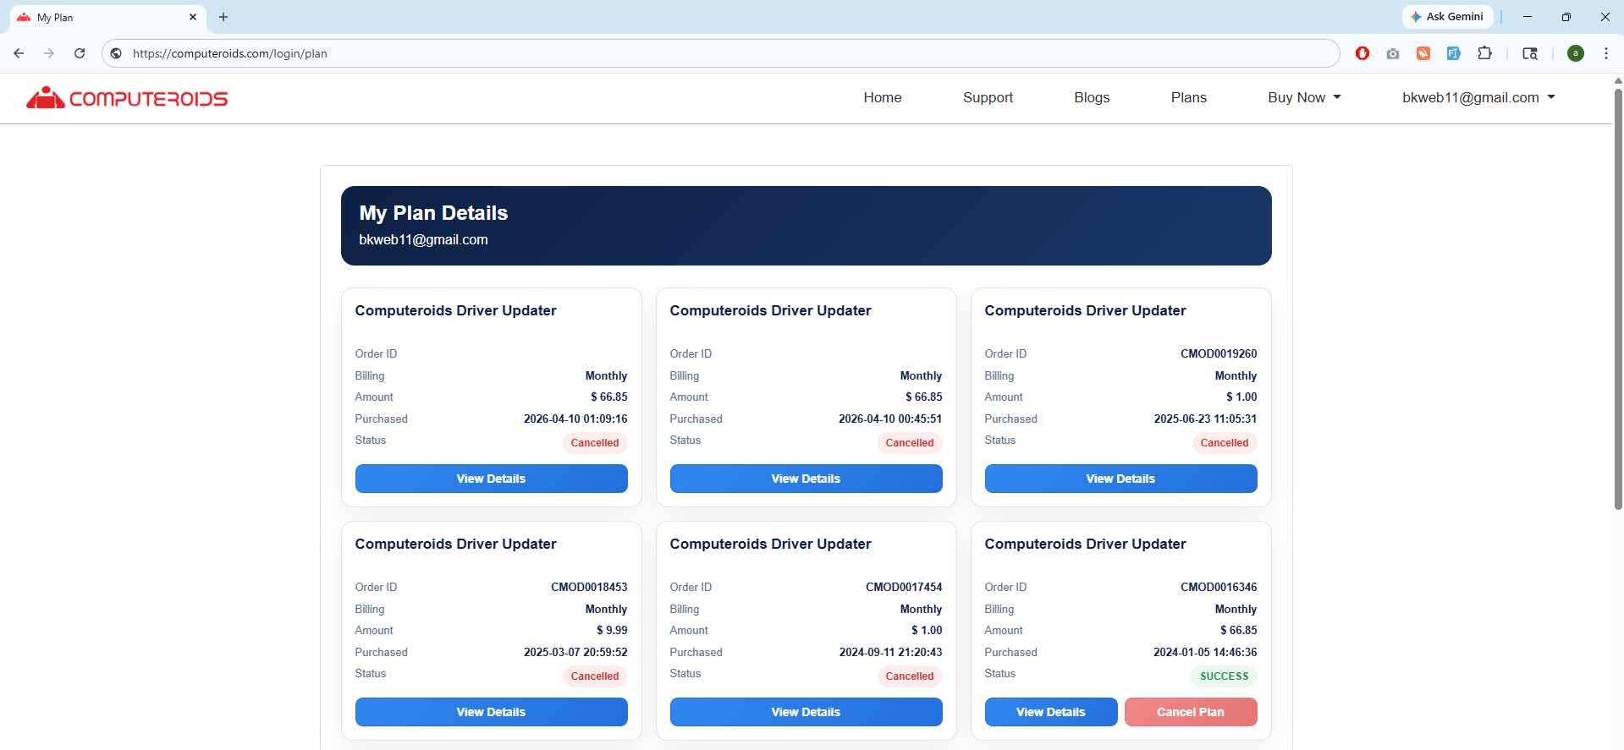Click email in My Plan Details banner
This screenshot has height=750, width=1624.
tap(423, 240)
